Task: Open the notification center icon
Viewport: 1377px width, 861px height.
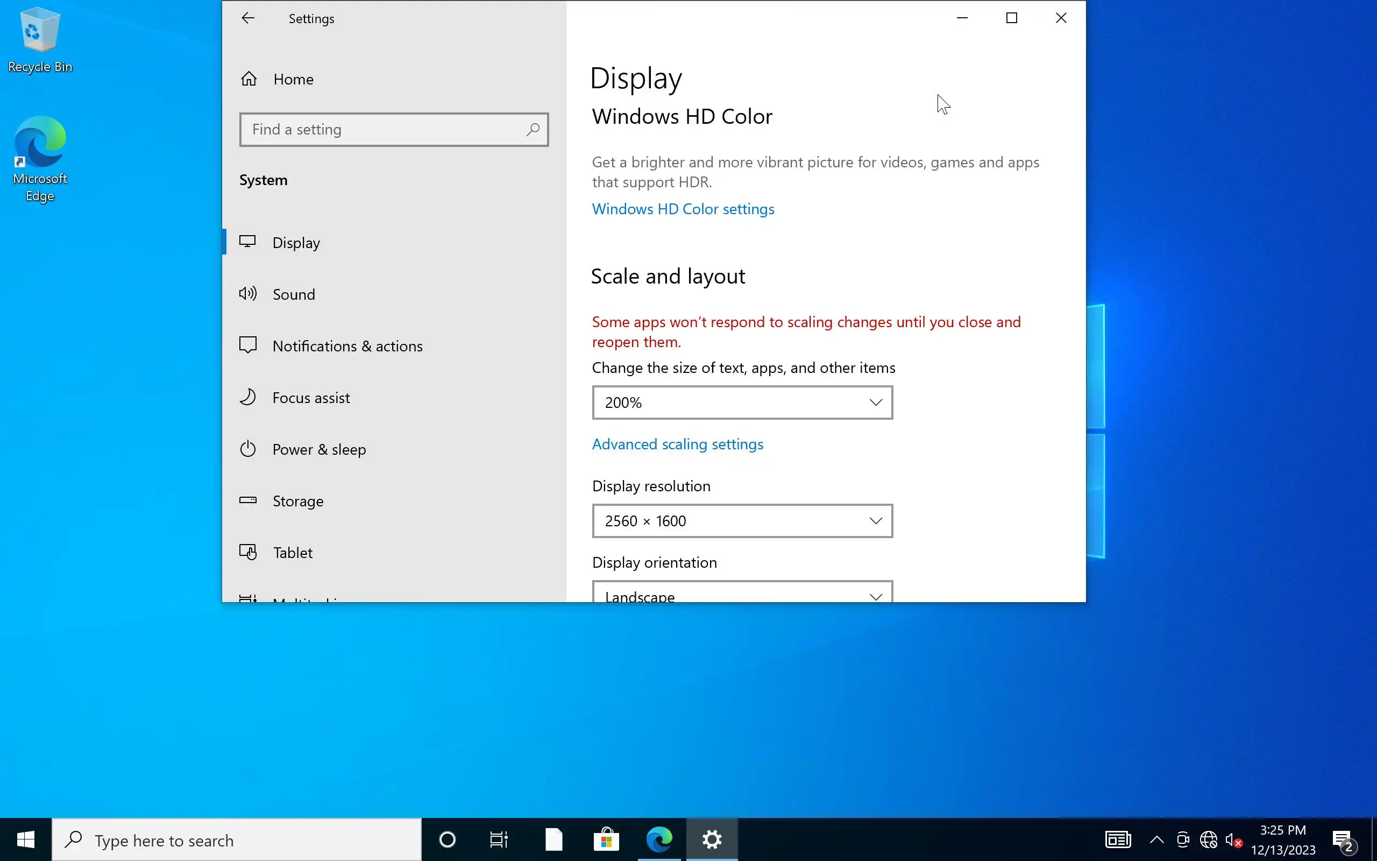Action: pyautogui.click(x=1344, y=840)
